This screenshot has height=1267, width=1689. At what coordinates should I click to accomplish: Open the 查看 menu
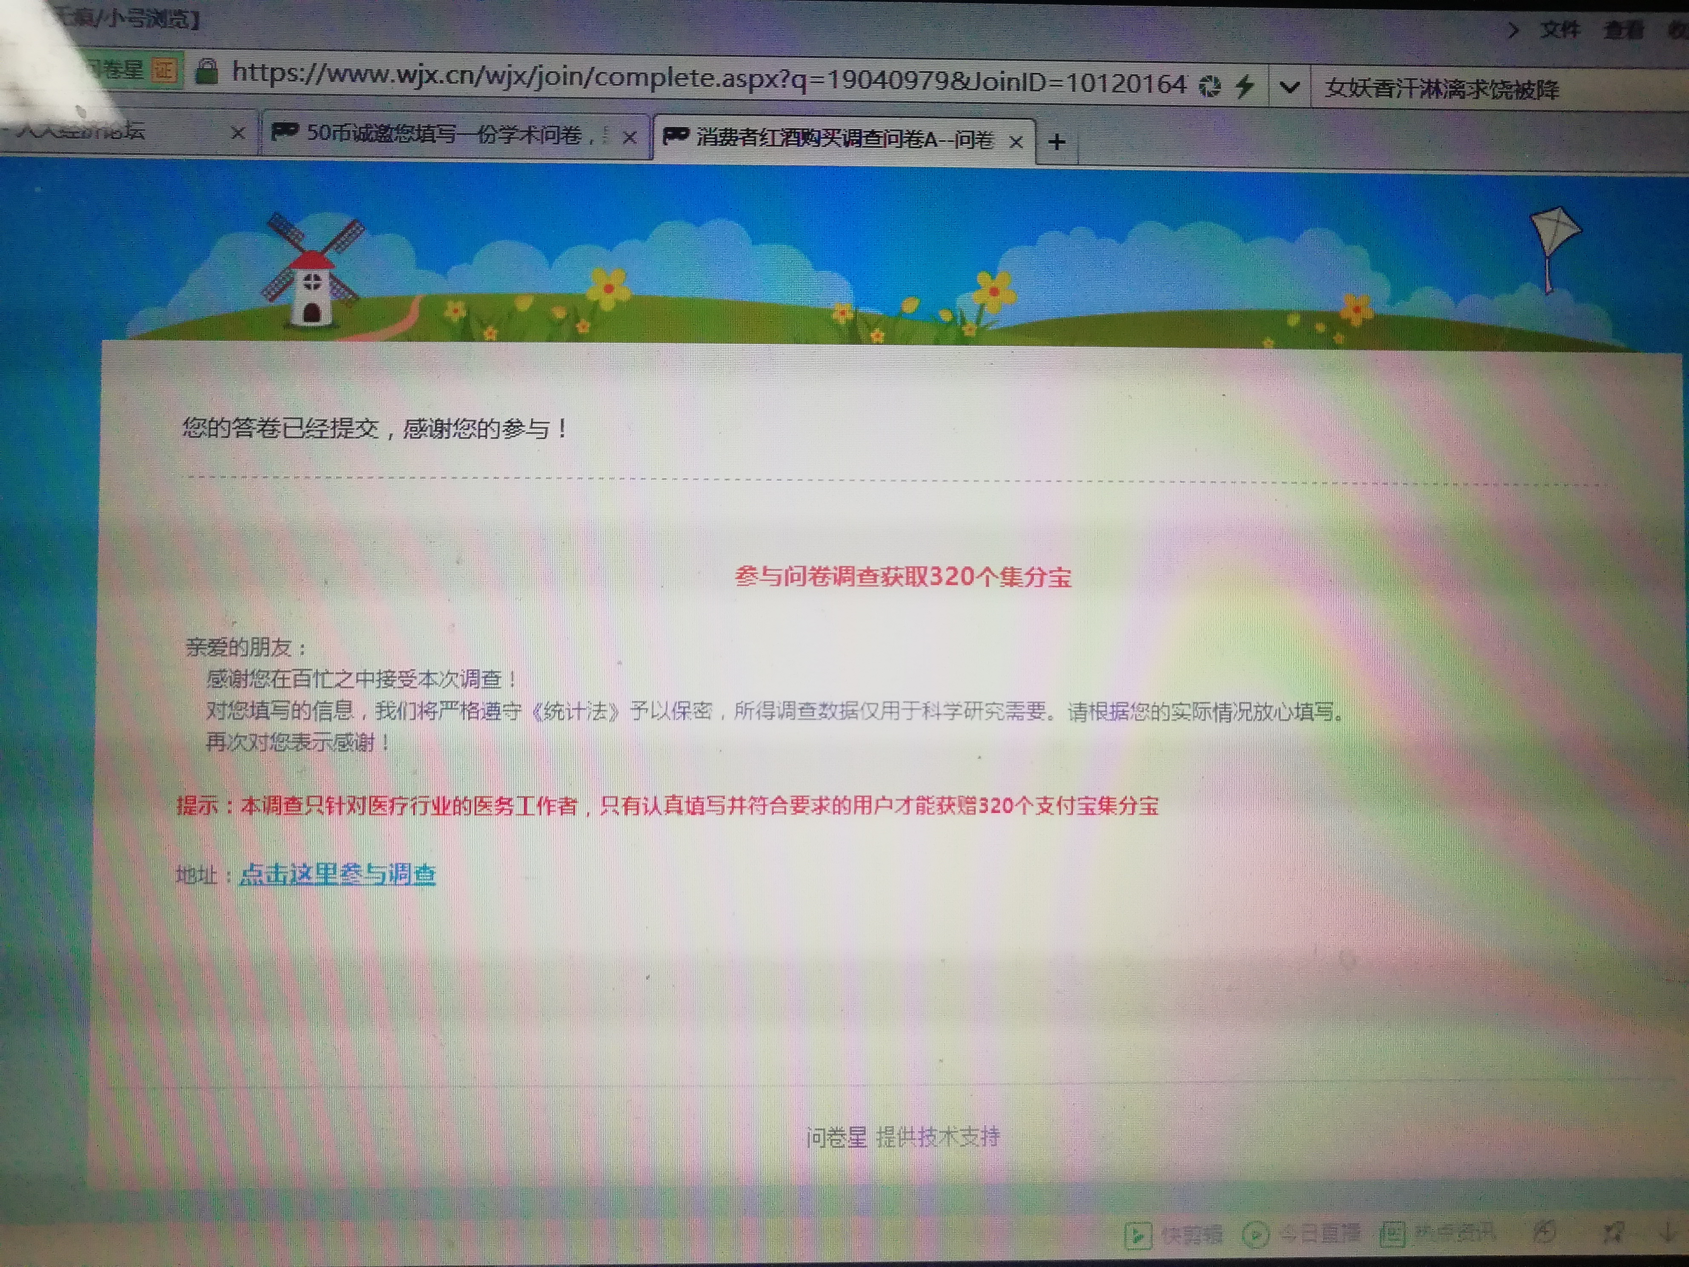1623,30
